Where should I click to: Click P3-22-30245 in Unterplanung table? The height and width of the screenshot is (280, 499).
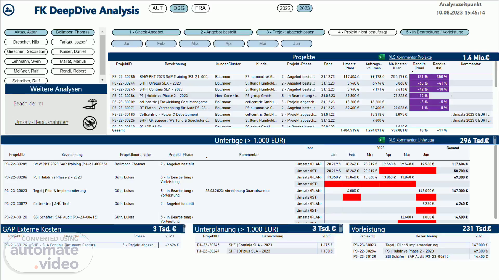[208, 245]
